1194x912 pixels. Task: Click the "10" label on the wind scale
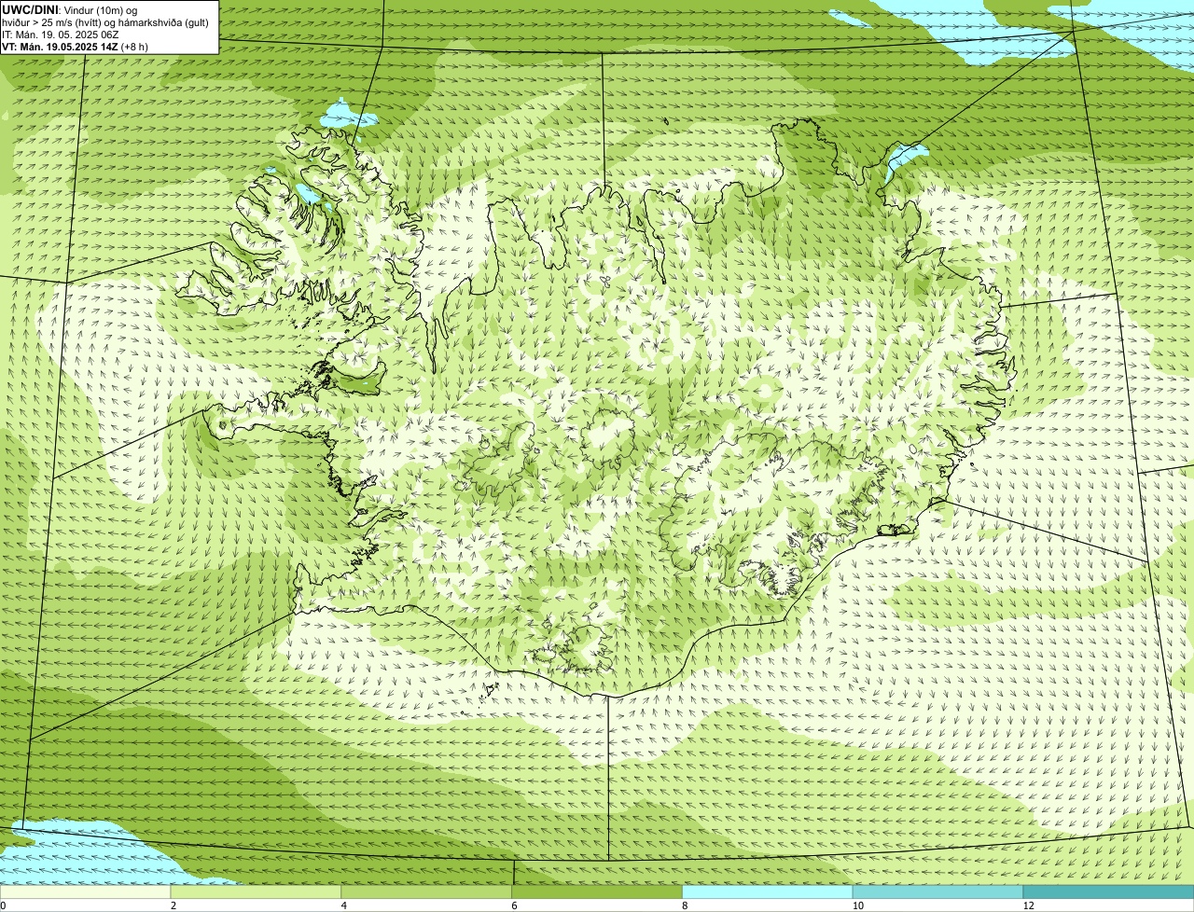(857, 905)
